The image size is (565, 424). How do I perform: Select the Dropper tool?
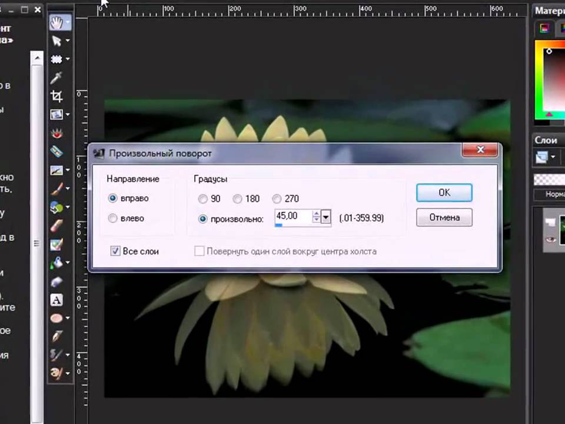click(x=56, y=78)
